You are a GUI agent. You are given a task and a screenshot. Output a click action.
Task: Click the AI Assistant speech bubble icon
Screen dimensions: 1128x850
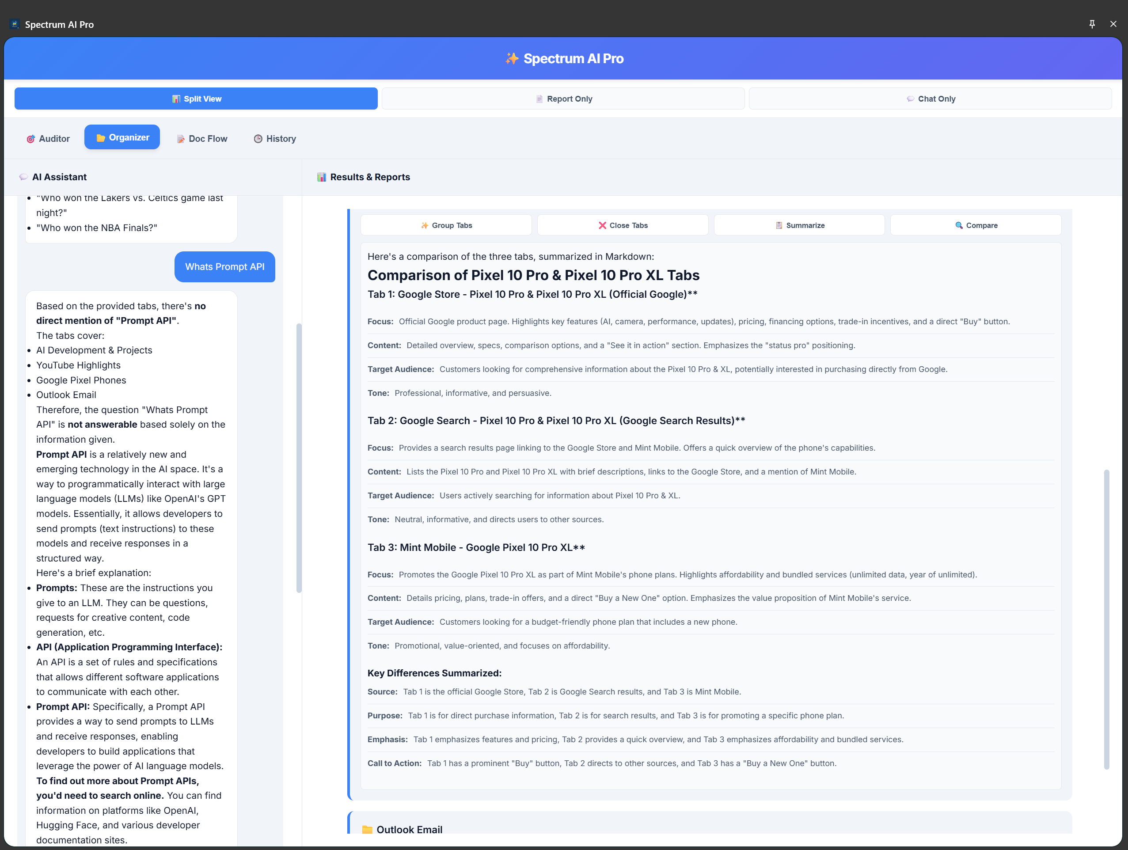[23, 177]
